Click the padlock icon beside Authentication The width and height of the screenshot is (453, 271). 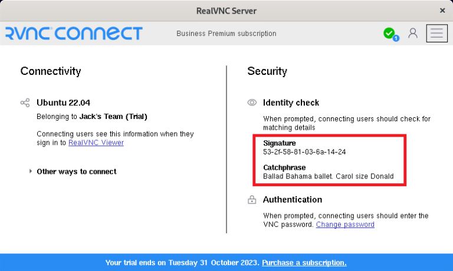click(x=252, y=200)
